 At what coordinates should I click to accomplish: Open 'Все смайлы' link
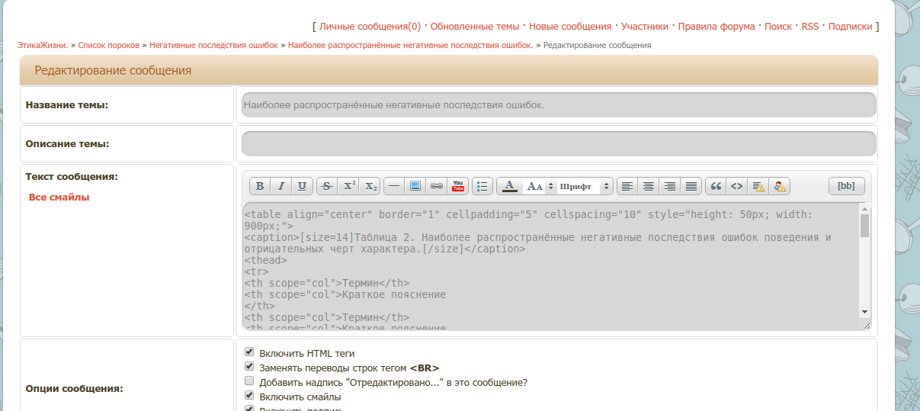coord(59,197)
